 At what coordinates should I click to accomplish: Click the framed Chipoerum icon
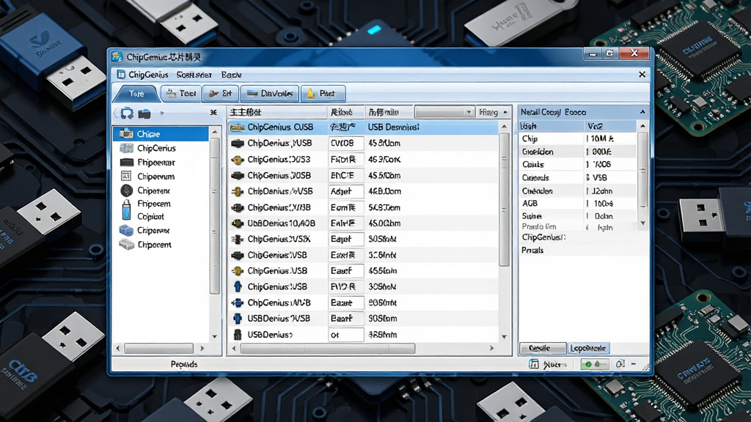click(x=126, y=176)
